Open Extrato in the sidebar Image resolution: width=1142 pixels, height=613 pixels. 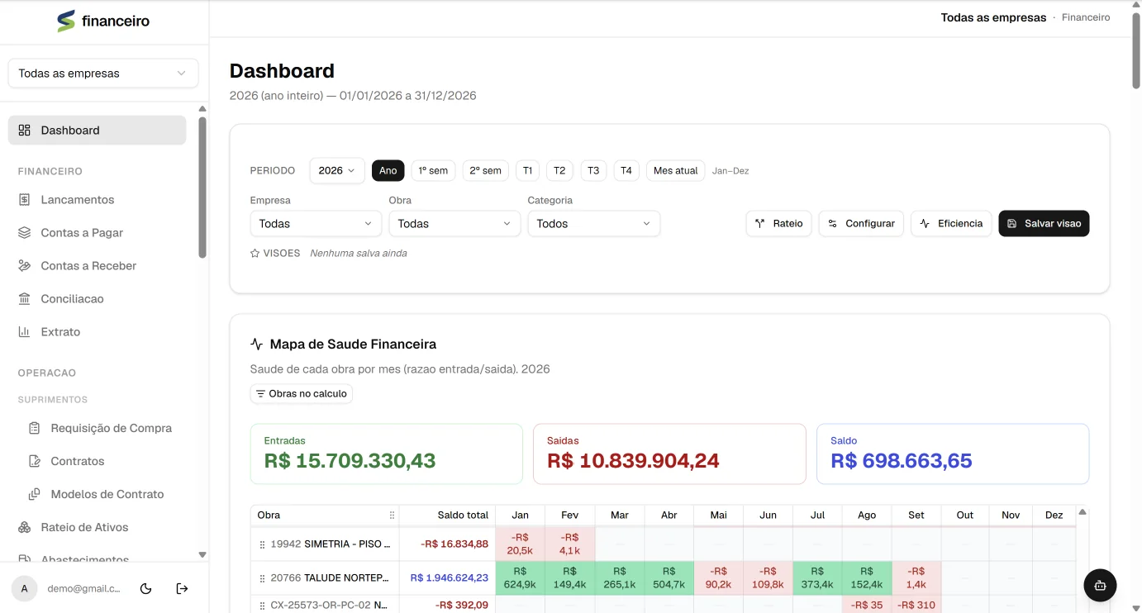tap(97, 332)
